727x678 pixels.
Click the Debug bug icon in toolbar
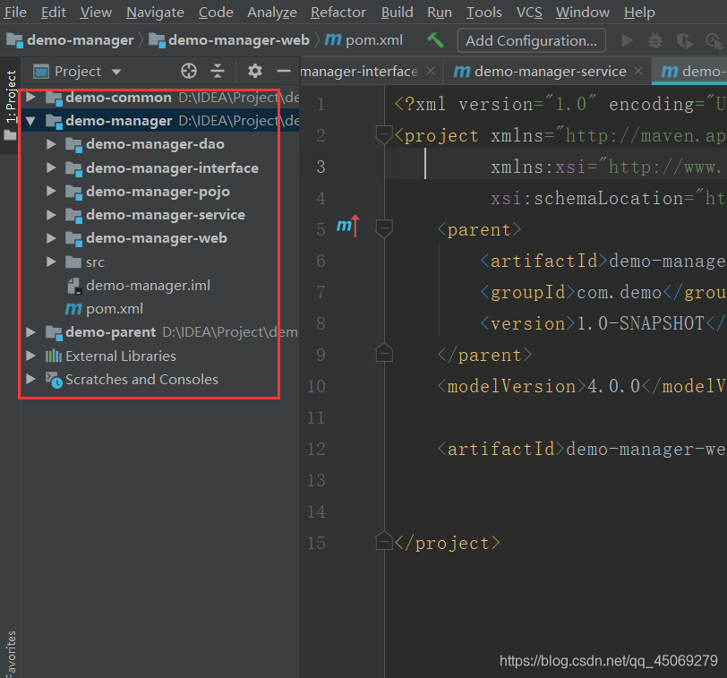click(655, 41)
